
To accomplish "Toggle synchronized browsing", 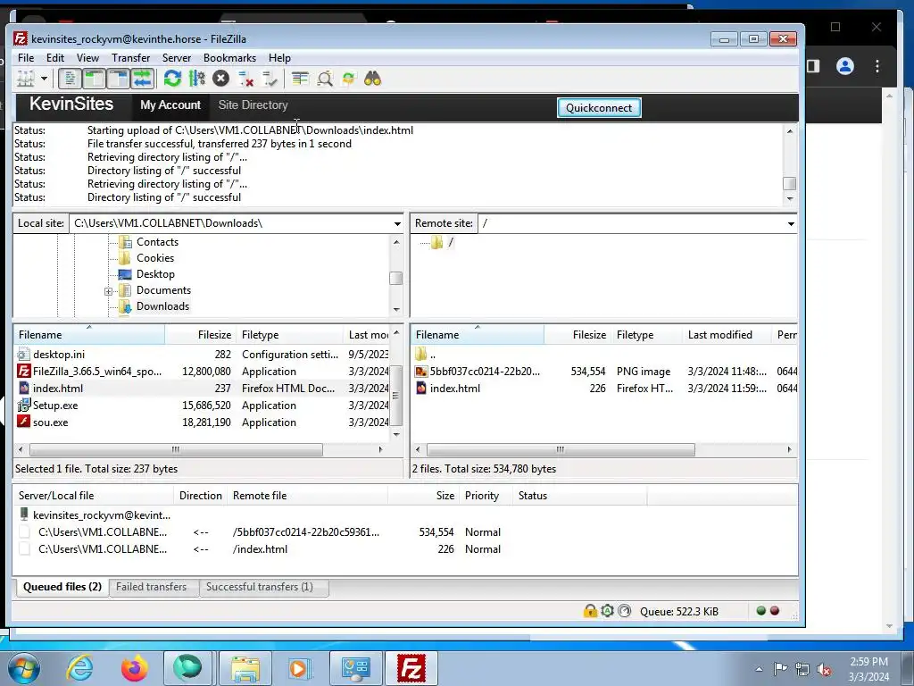I will click(349, 79).
